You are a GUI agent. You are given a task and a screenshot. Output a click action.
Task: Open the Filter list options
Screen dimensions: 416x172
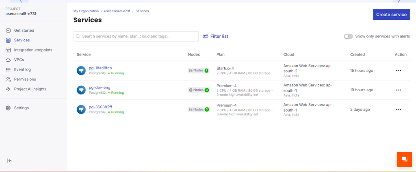[x=215, y=36]
